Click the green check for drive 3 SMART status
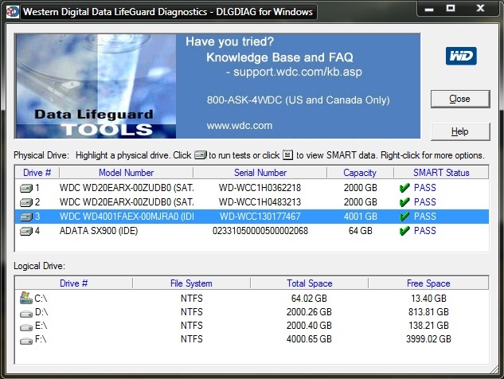Viewport: 504px width, 379px height. coord(404,217)
